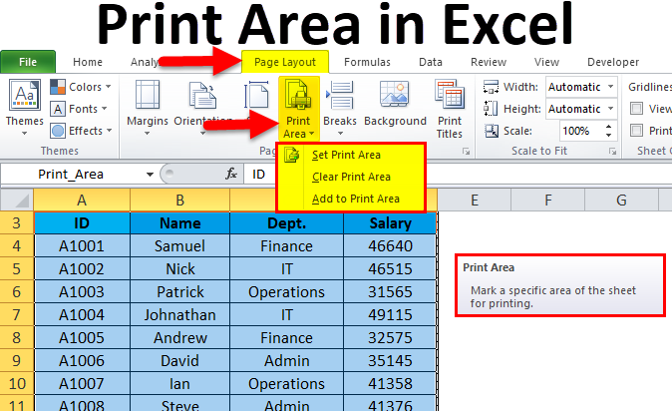Click the fx insert function icon
Viewport: 672px width, 411px height.
coord(231,174)
